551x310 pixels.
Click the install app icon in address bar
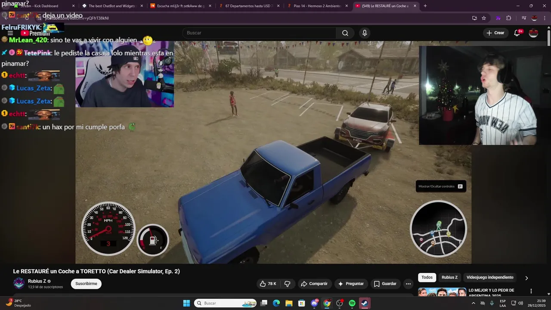474,18
